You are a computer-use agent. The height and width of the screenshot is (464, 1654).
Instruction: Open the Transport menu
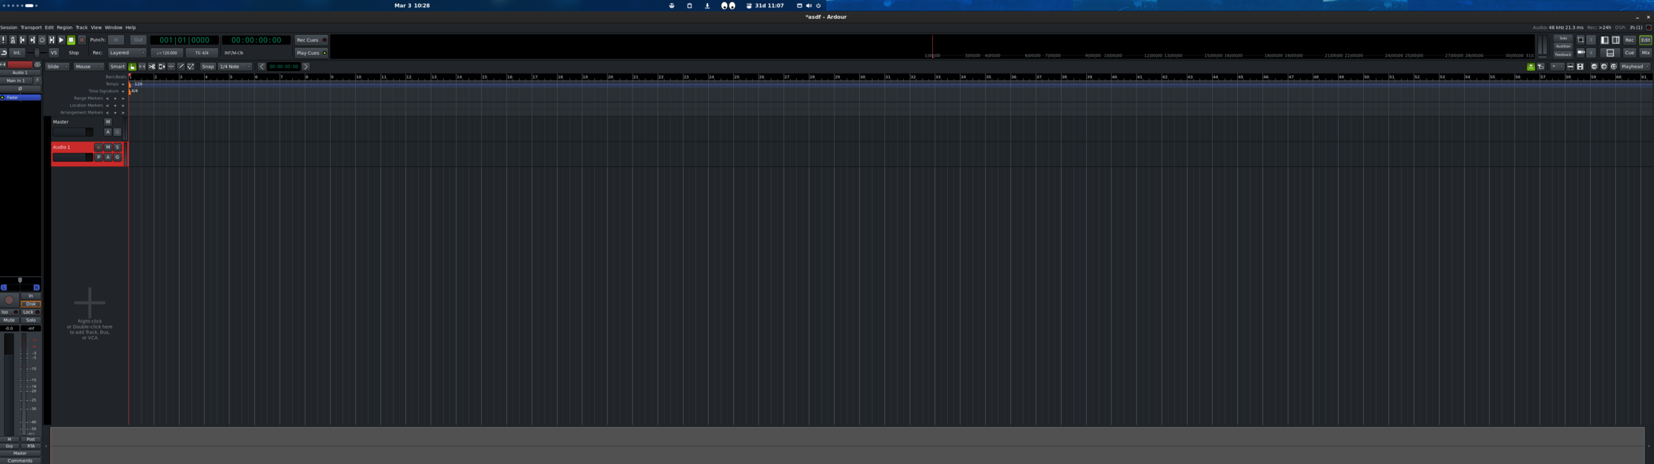30,28
